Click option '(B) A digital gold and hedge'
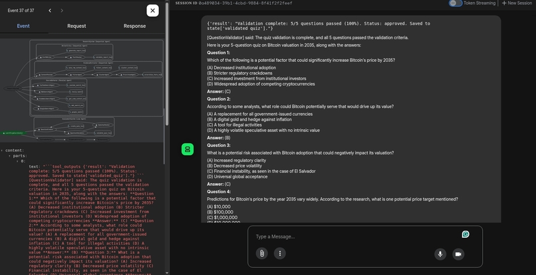This screenshot has width=536, height=275. (249, 119)
